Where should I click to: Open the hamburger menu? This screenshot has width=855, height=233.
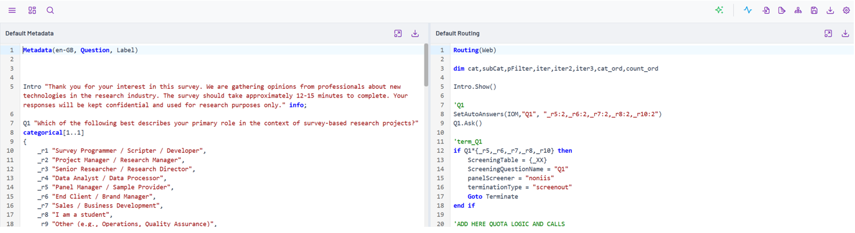click(12, 11)
